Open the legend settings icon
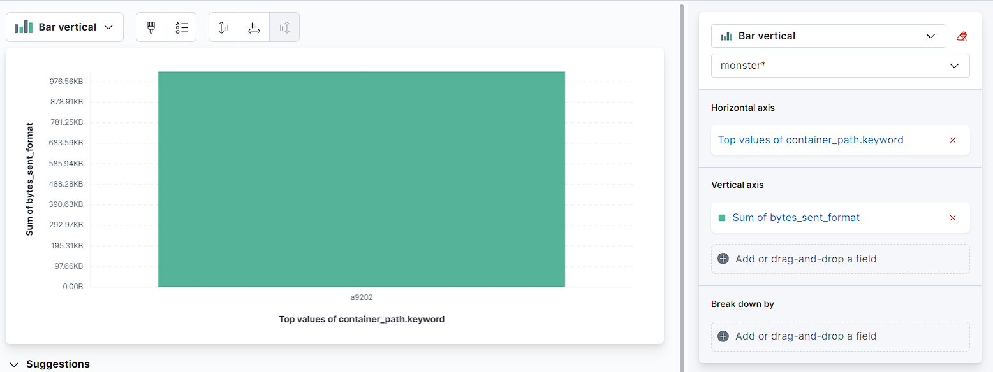The height and width of the screenshot is (372, 993). (x=181, y=27)
